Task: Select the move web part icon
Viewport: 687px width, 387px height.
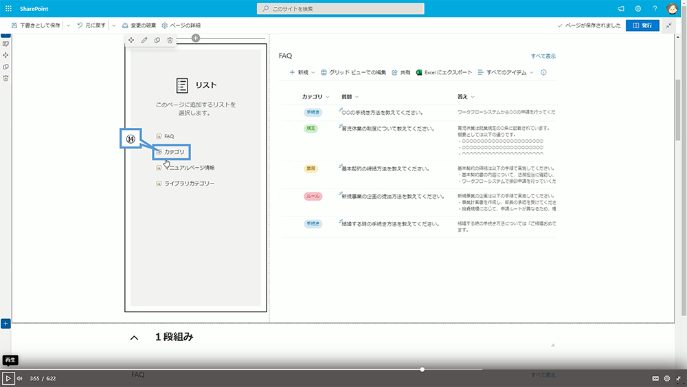Action: click(131, 40)
